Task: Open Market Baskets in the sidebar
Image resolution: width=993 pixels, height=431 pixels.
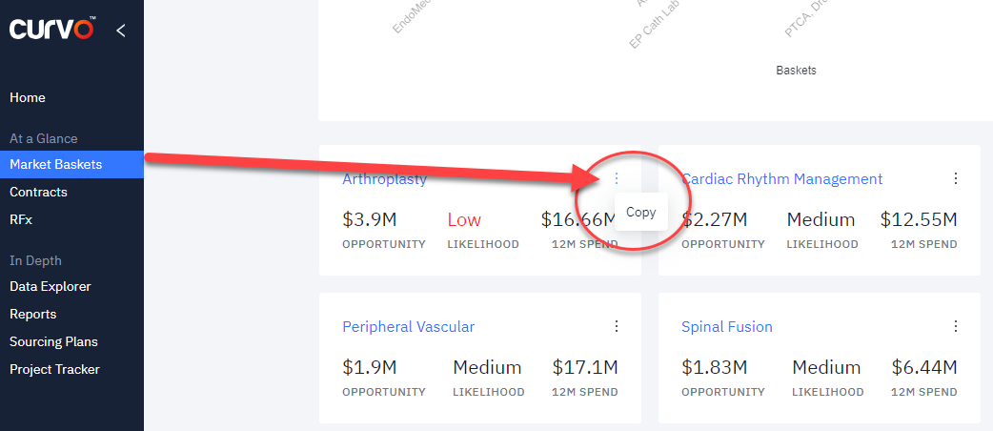Action: 55,164
